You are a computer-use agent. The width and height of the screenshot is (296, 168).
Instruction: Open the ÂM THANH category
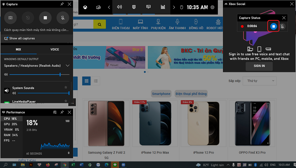click(177, 24)
